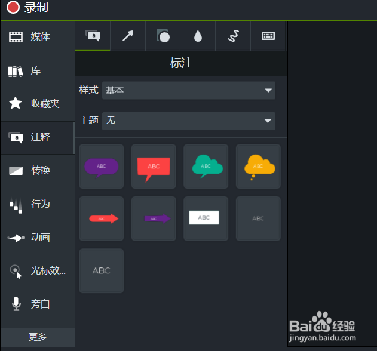
Task: Select the red arrow callout
Action: point(101,218)
